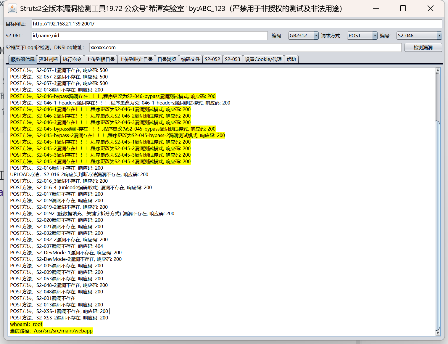Switch to the 延时判断 tab

(49, 59)
